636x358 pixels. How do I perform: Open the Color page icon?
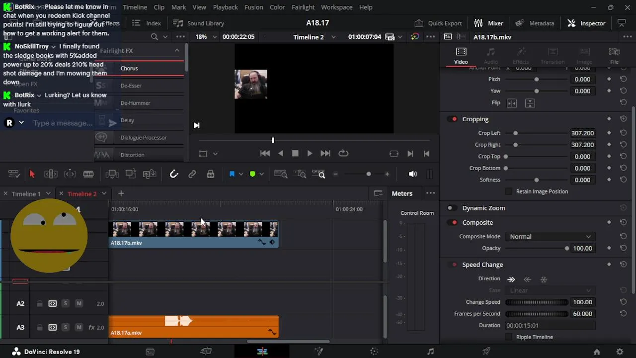[375, 352]
